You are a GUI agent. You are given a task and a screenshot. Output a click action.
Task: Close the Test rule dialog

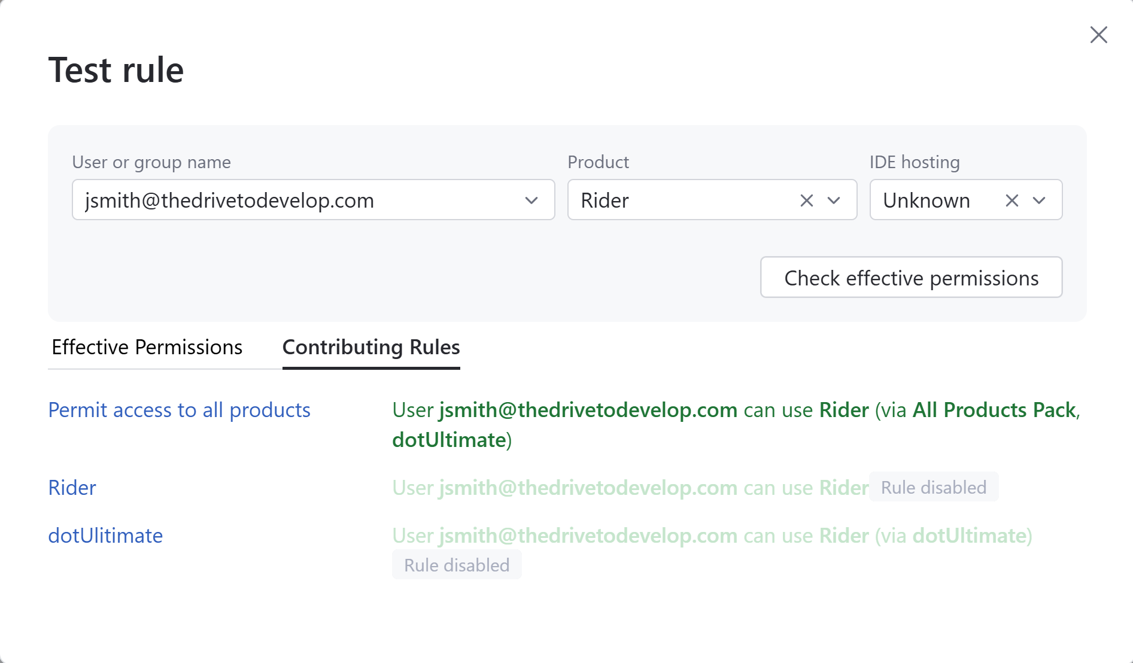[x=1098, y=35]
